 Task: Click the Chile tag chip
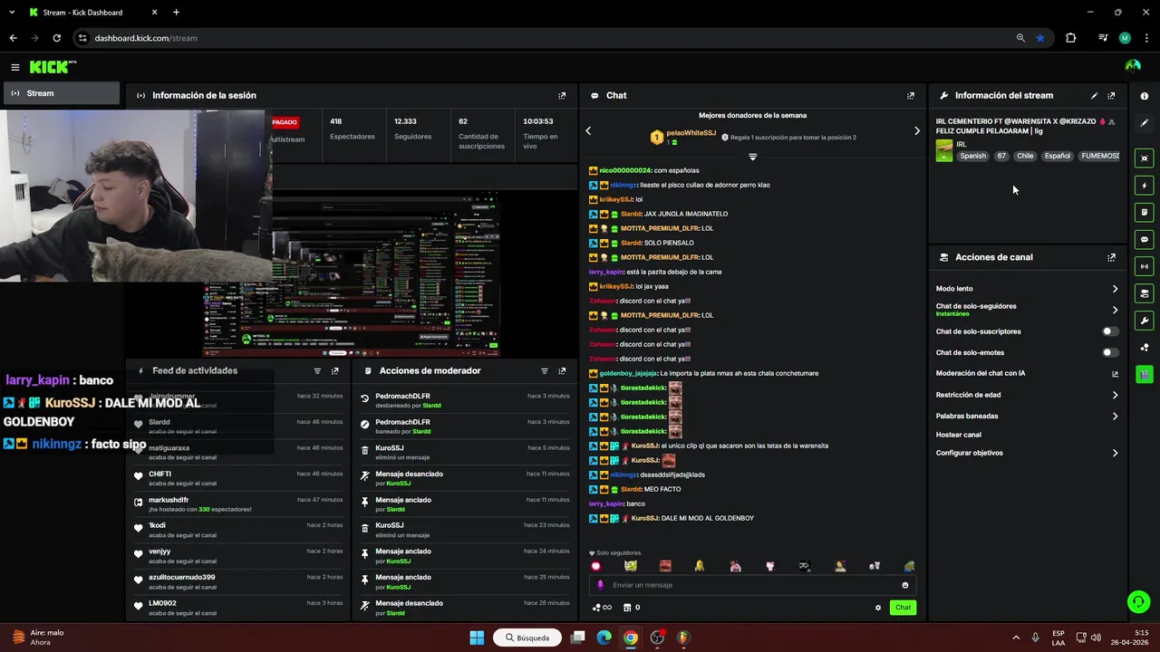point(1025,156)
